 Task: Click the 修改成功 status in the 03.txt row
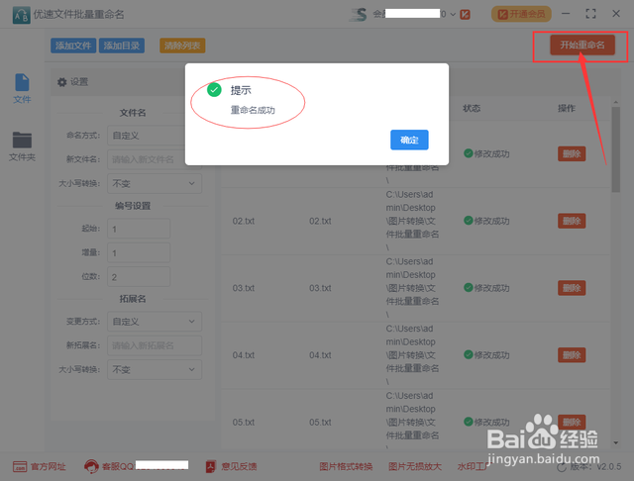(486, 288)
